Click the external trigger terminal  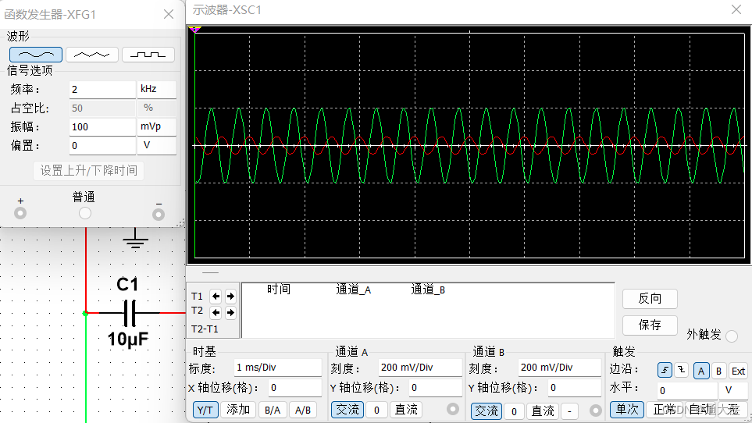point(732,336)
